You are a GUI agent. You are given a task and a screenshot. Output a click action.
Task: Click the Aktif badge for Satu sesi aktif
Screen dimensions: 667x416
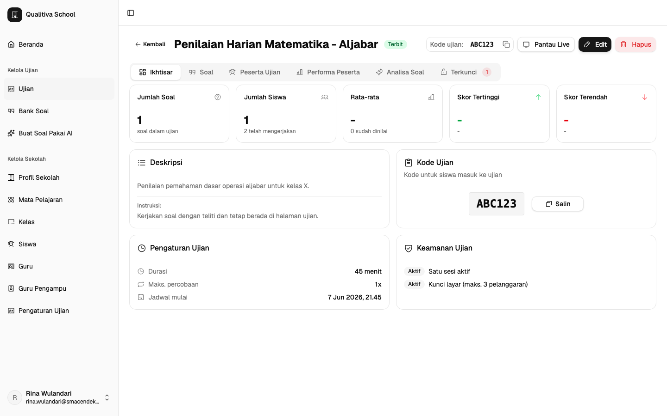click(414, 271)
